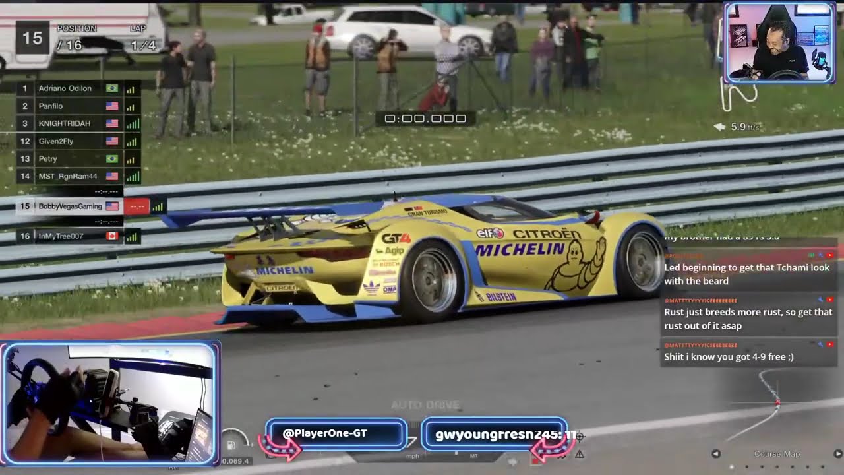The image size is (844, 475).
Task: Click the odometer reading 0,069.4
Action: coord(235,460)
